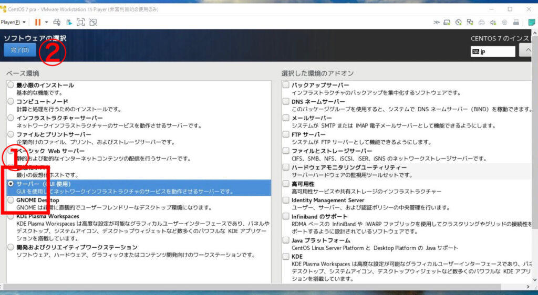Check Java プラットフォーム checkbox
The height and width of the screenshot is (295, 538).
pyautogui.click(x=286, y=240)
